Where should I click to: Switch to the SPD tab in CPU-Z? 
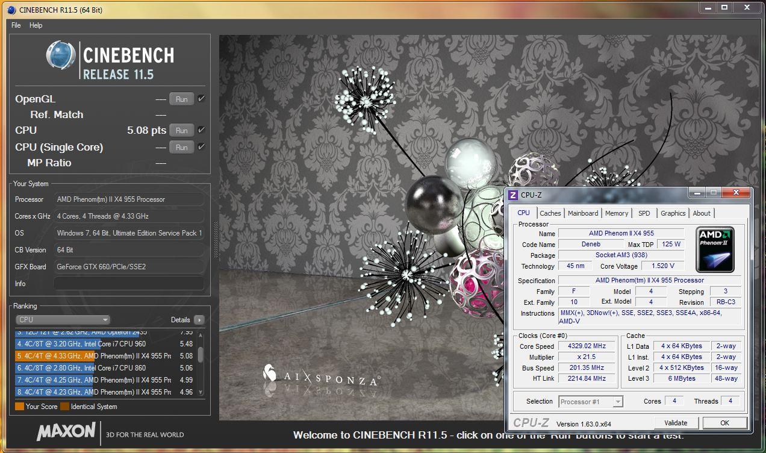point(644,213)
